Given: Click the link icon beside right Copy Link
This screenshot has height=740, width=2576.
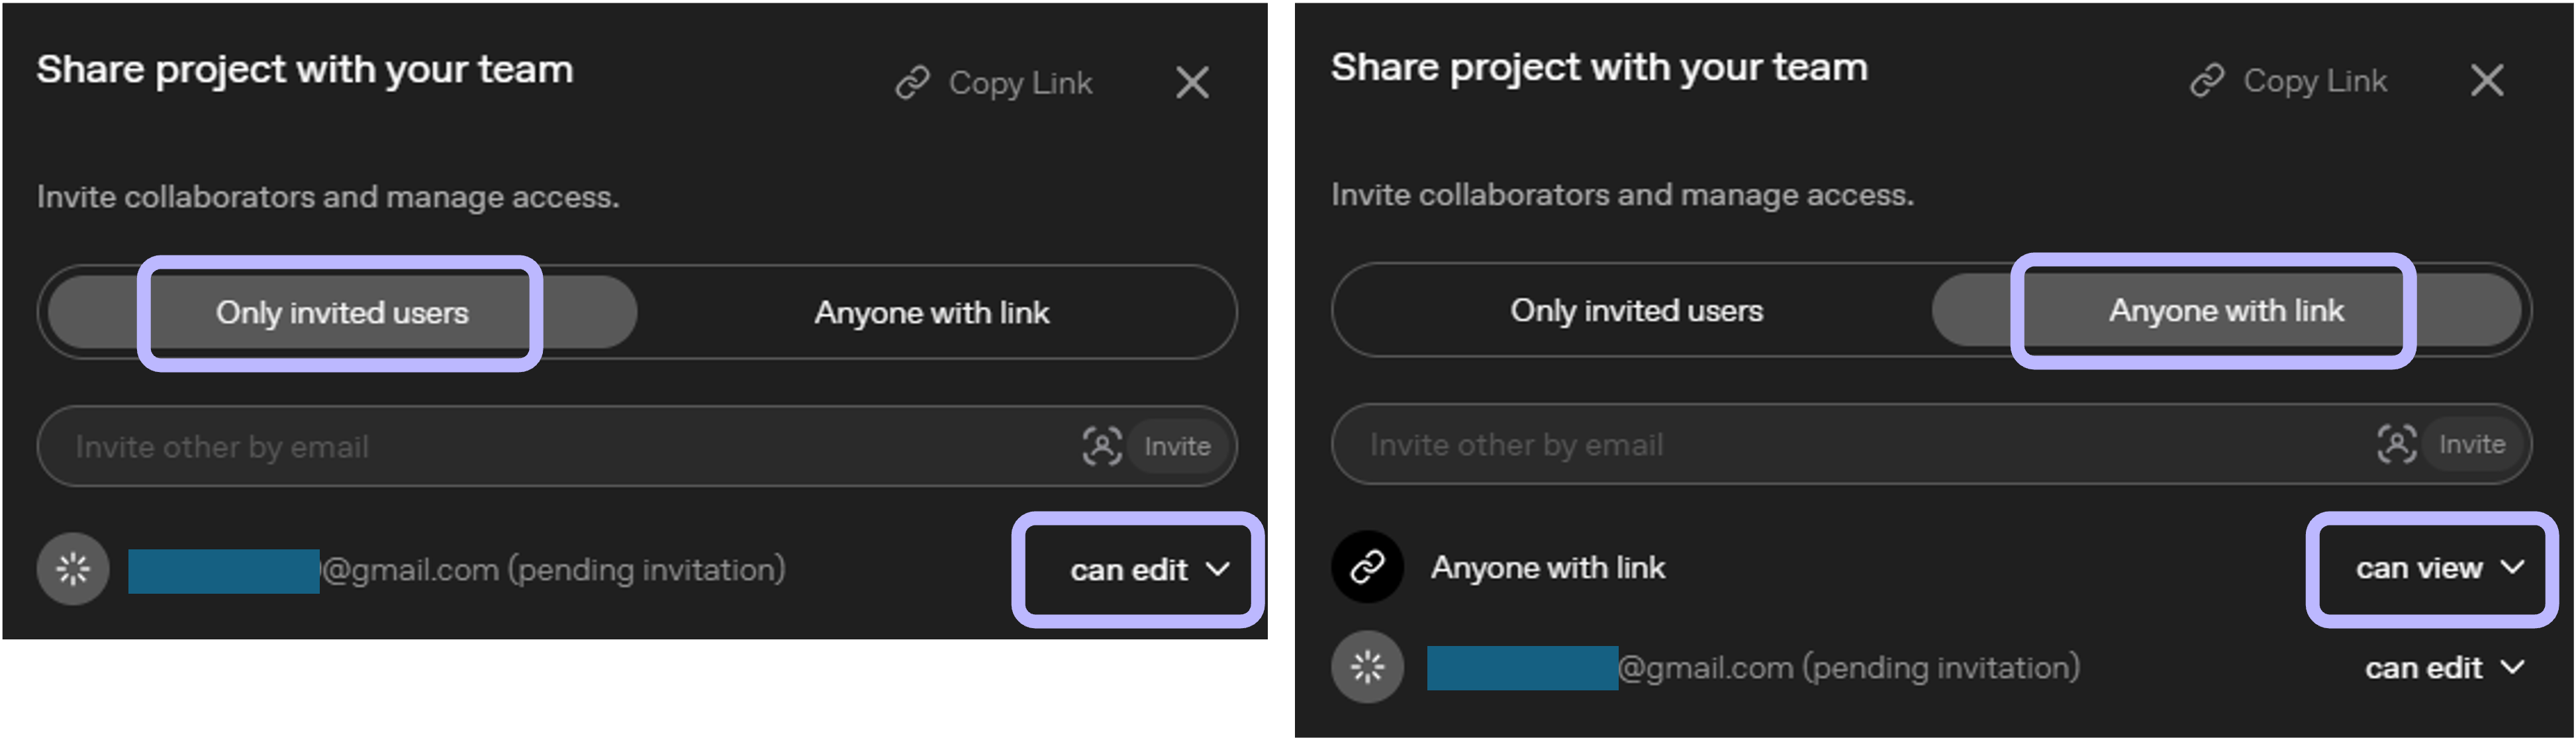Looking at the screenshot, I should coord(2206,80).
